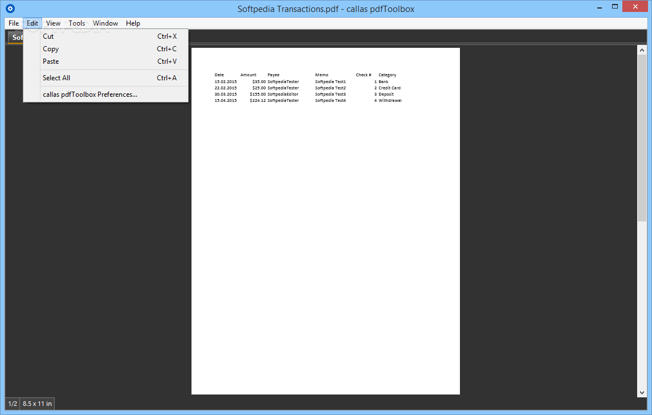
Task: Open the Help menu
Action: (133, 23)
